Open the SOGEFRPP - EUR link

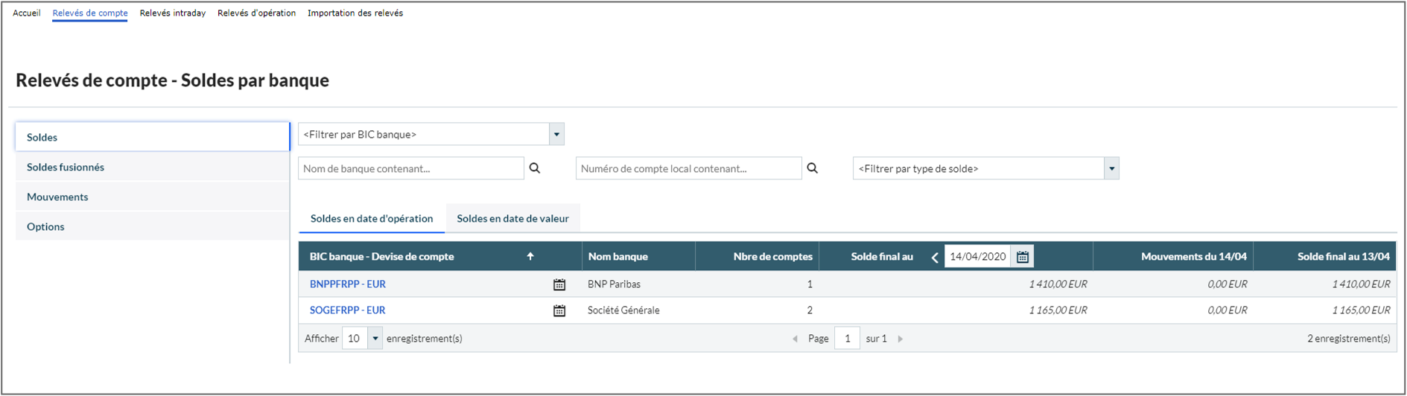click(x=348, y=310)
